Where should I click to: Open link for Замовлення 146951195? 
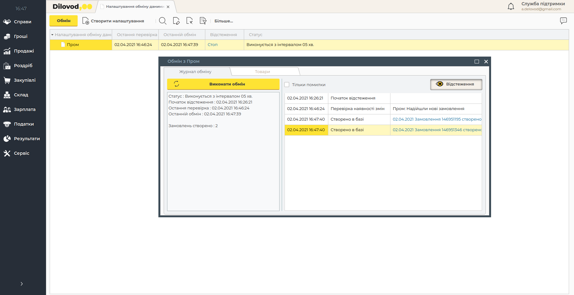point(437,119)
